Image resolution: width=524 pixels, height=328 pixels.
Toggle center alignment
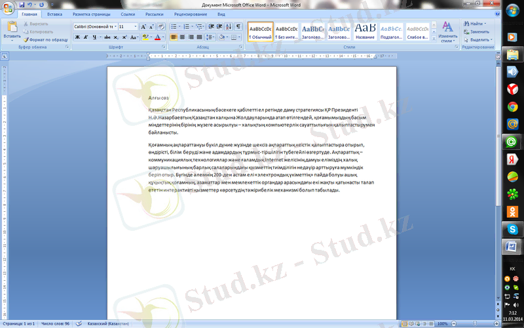coord(183,37)
